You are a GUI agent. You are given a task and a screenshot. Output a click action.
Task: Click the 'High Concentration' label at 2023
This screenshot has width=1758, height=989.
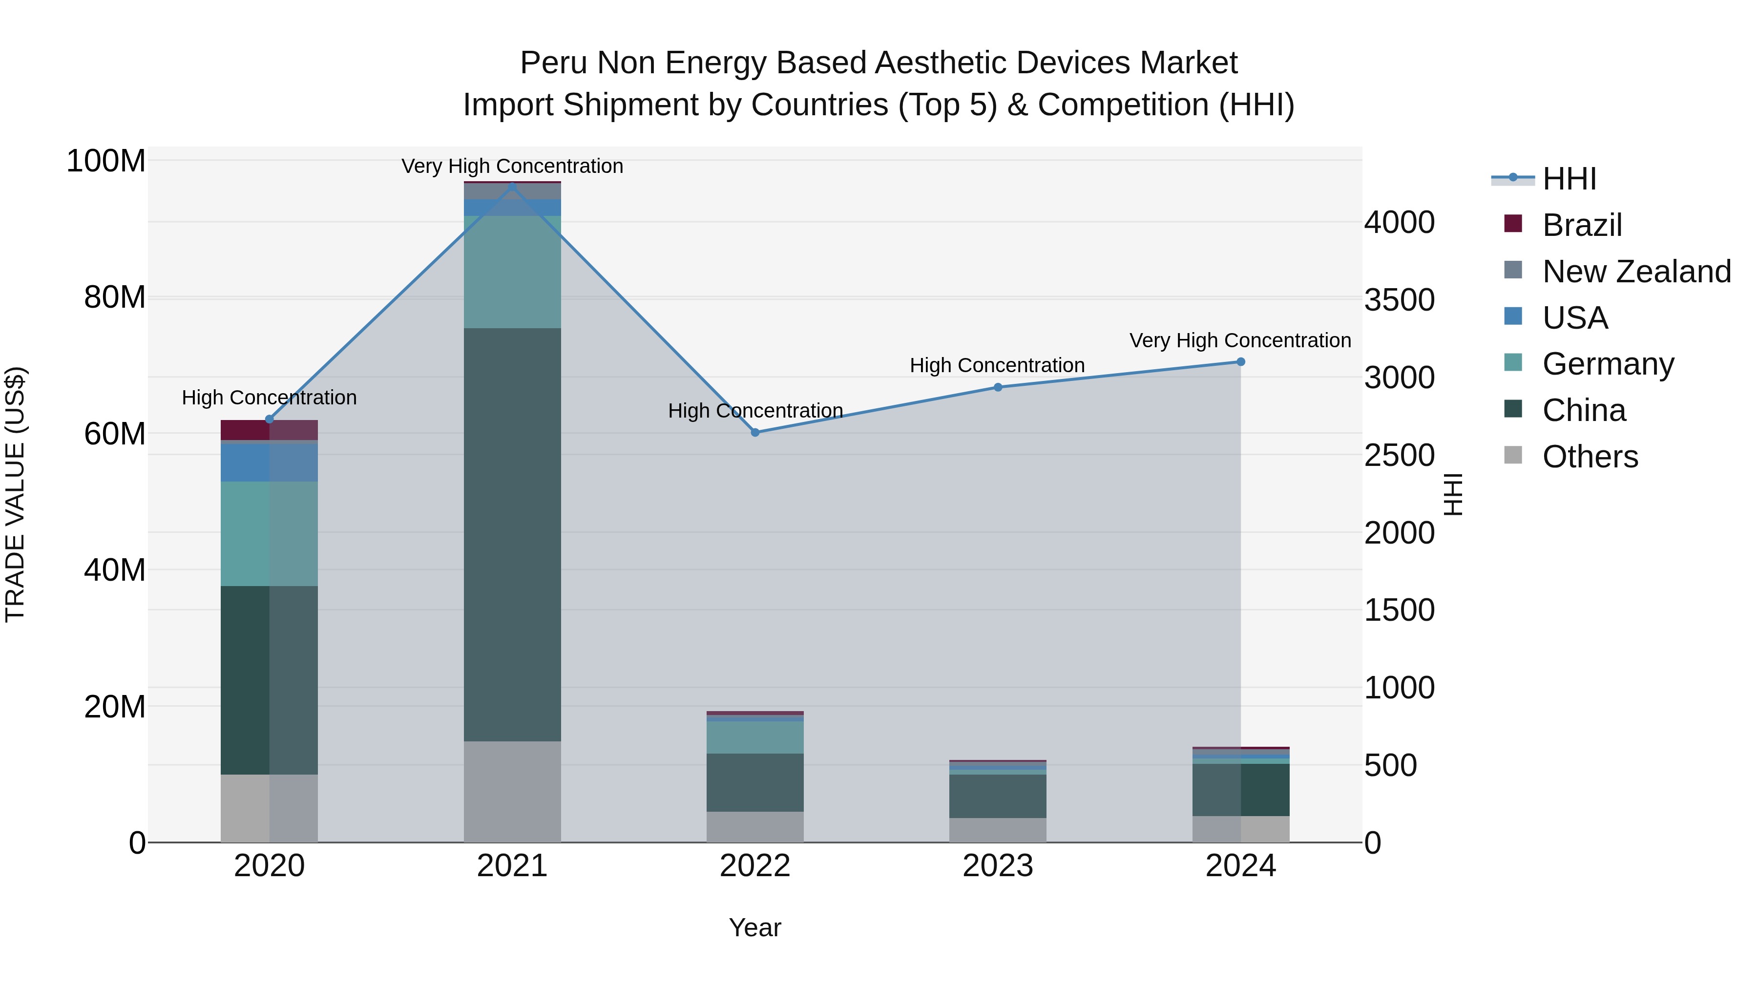coord(997,365)
